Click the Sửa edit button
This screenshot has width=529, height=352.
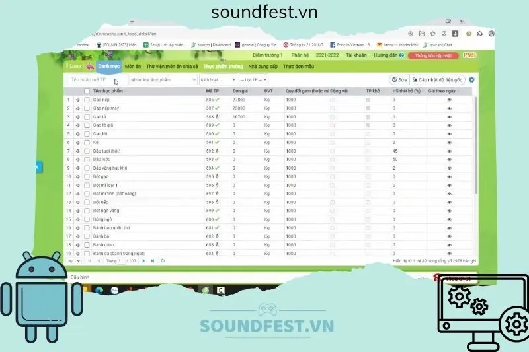click(x=398, y=79)
